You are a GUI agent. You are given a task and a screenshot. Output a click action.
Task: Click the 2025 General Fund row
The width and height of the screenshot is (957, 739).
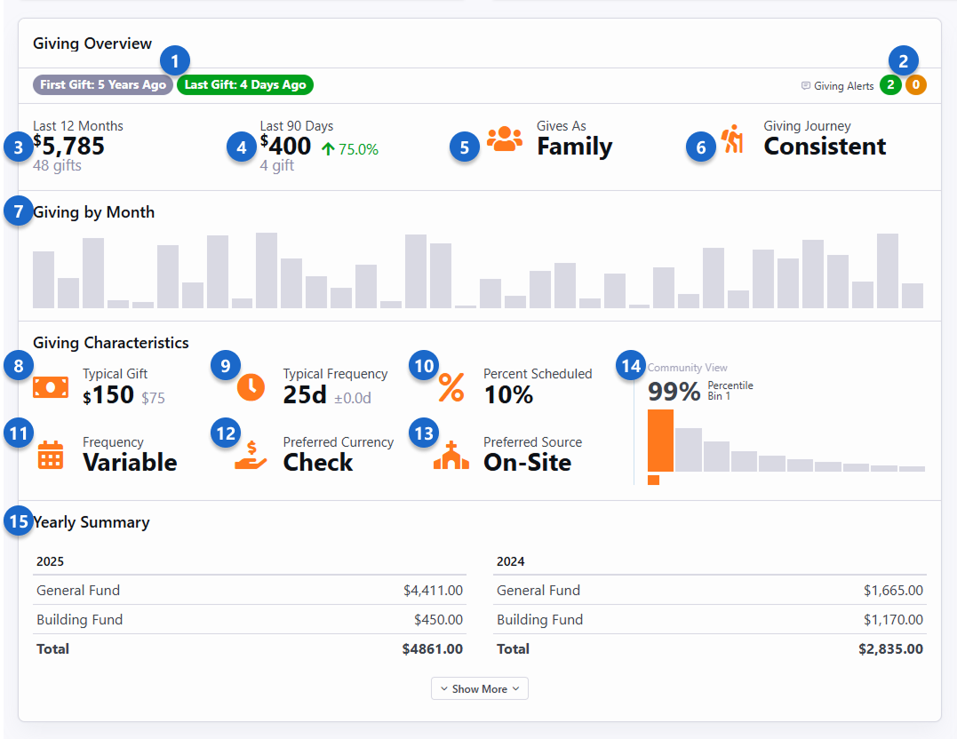250,590
